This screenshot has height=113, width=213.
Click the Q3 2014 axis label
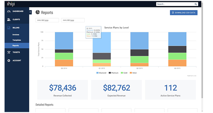click(x=64, y=68)
